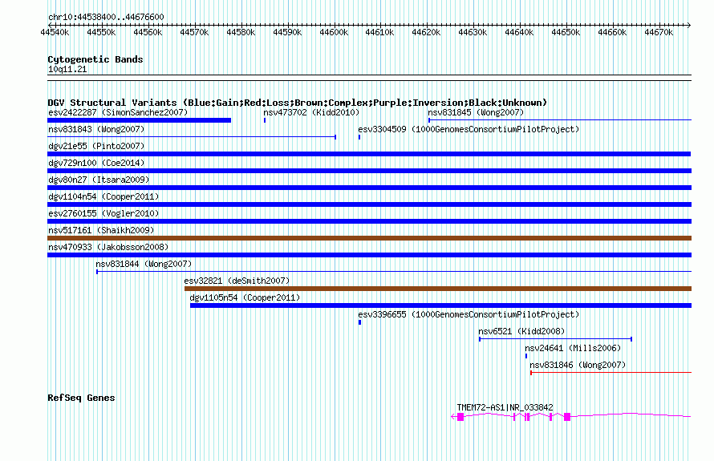Click the 44590k ruler tick label
Image resolution: width=714 pixels, height=461 pixels.
click(287, 32)
